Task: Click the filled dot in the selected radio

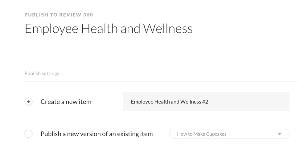Action: tap(28, 102)
